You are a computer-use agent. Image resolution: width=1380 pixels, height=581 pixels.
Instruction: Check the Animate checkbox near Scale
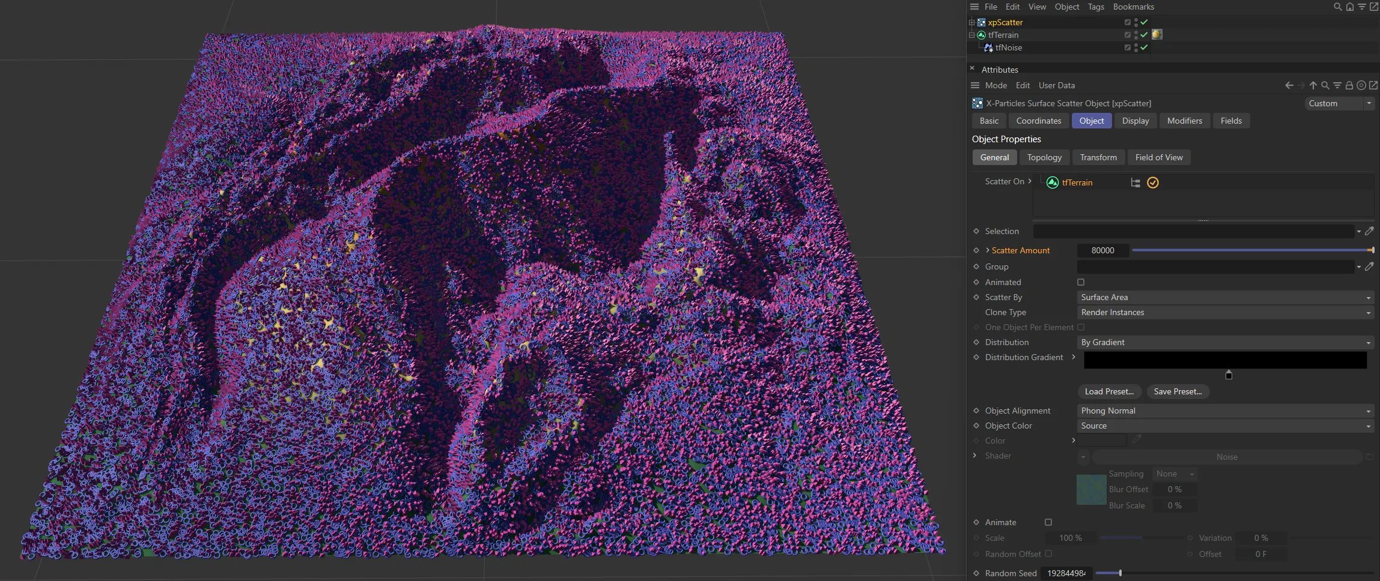tap(1048, 522)
